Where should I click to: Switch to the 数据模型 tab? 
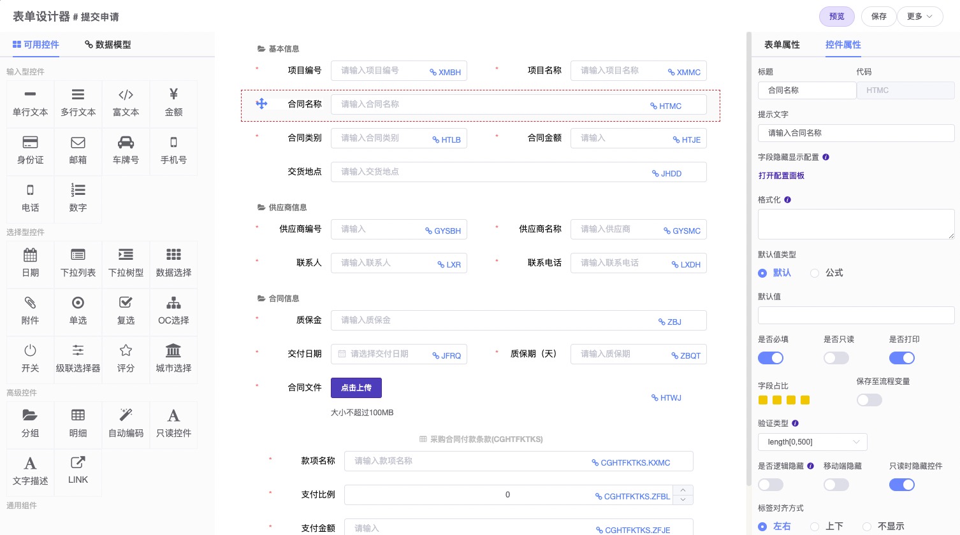click(x=108, y=45)
